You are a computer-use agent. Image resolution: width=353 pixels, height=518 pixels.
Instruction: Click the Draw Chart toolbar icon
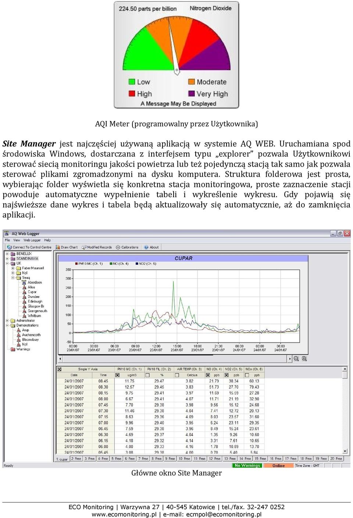[58, 247]
